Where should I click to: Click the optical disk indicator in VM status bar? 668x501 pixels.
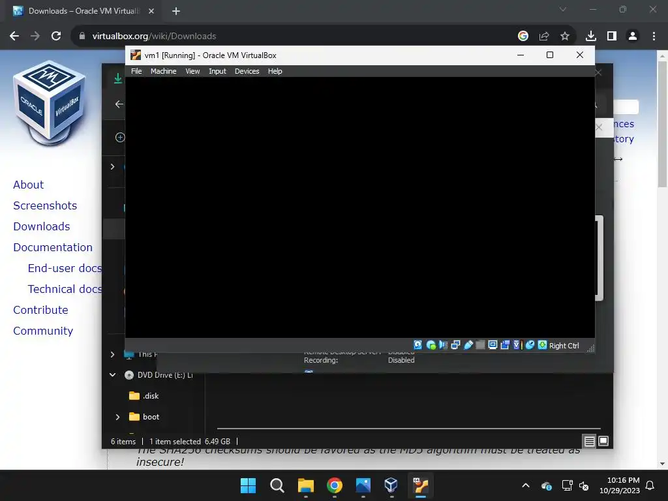point(431,345)
